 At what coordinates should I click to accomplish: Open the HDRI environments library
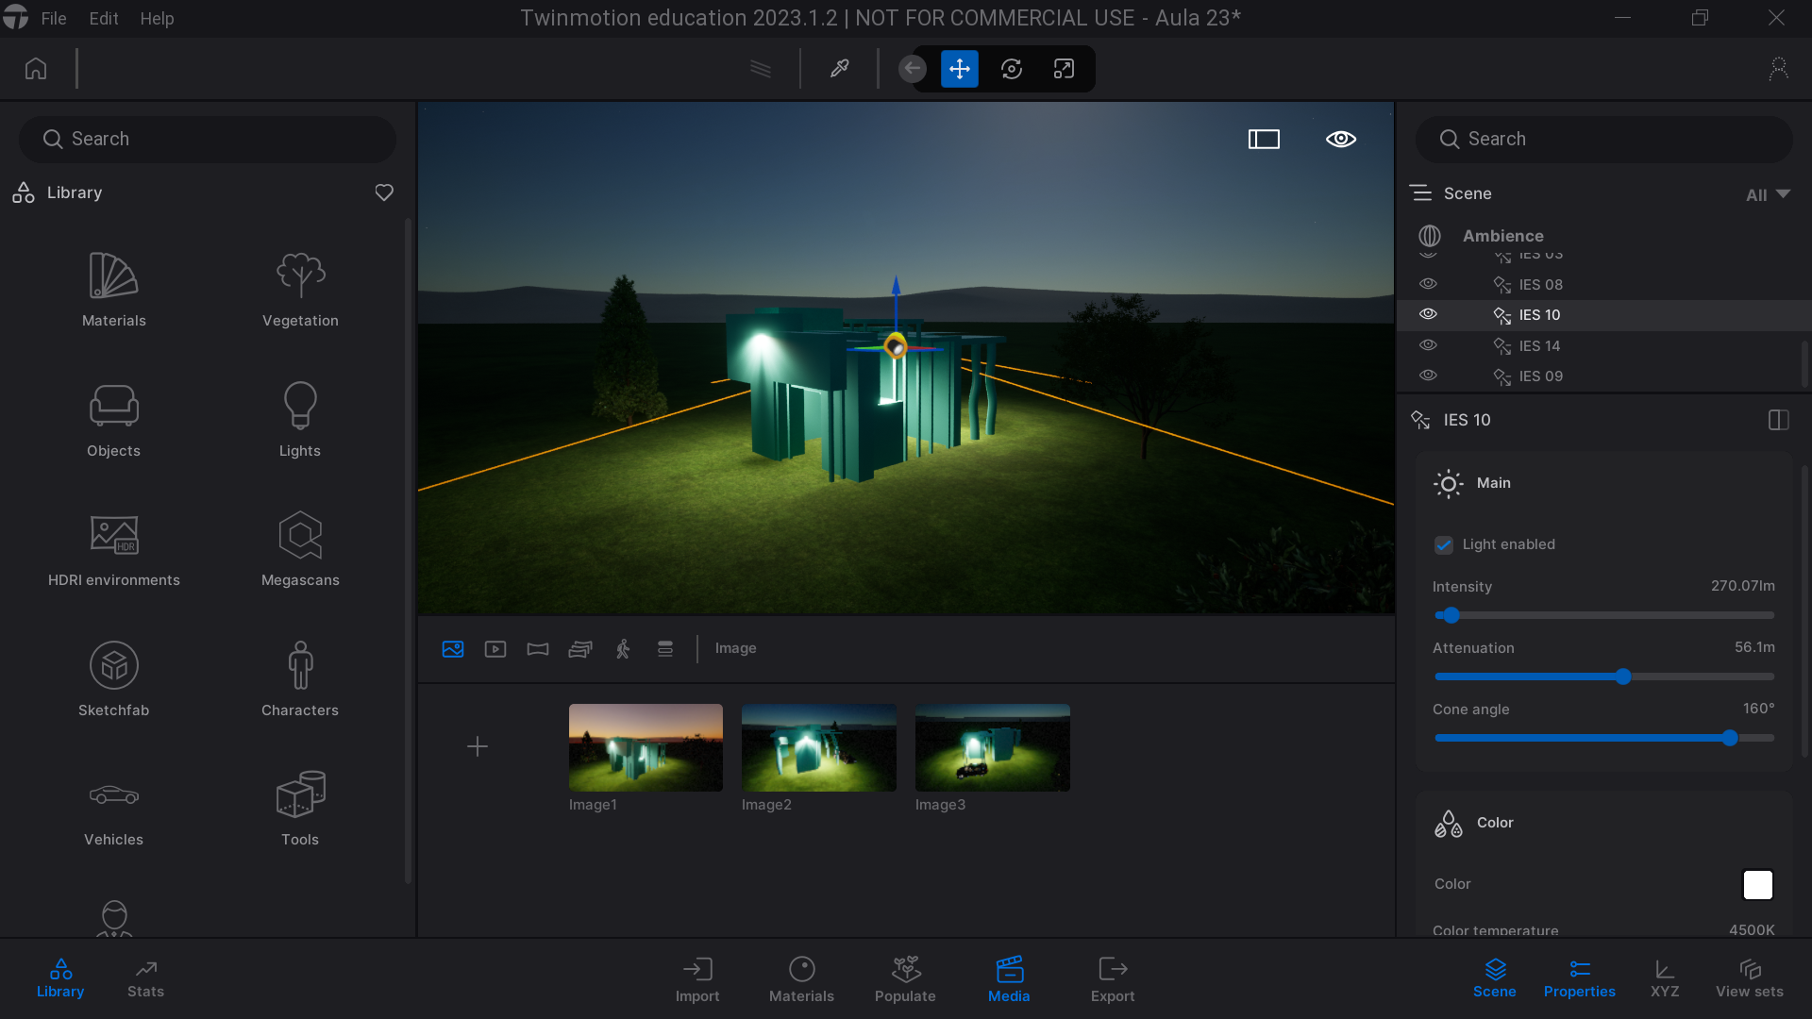[113, 549]
